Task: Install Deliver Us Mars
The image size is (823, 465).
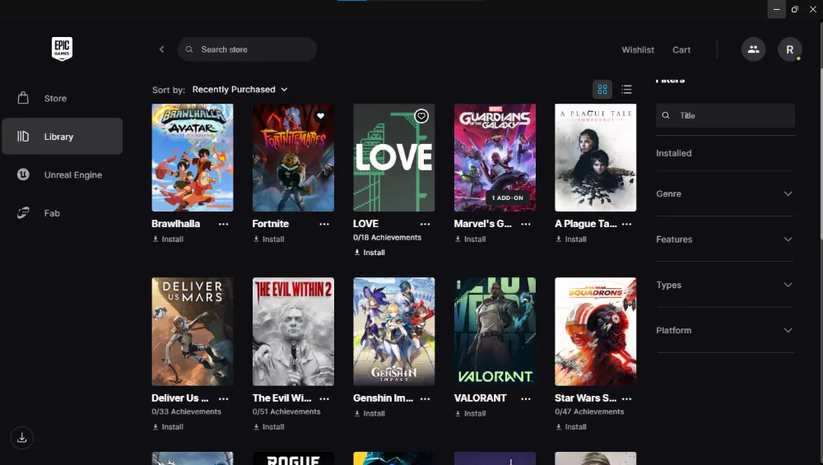Action: (168, 427)
